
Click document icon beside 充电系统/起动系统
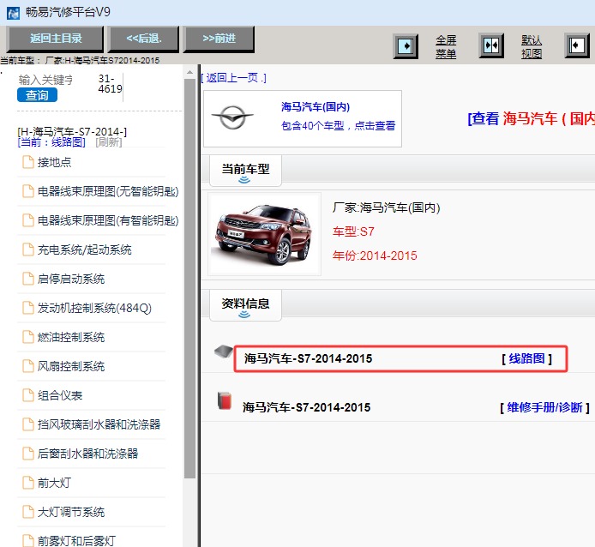pos(28,249)
